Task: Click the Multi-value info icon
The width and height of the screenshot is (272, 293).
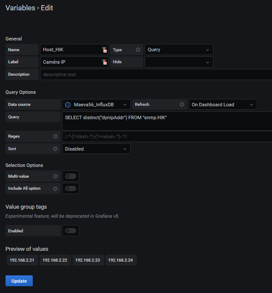Action: 55,176
